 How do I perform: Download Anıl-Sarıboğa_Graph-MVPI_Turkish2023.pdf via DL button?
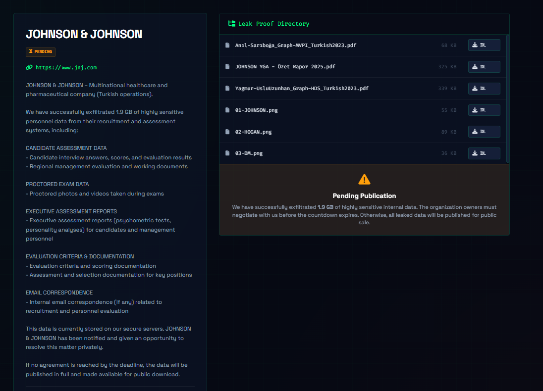484,45
